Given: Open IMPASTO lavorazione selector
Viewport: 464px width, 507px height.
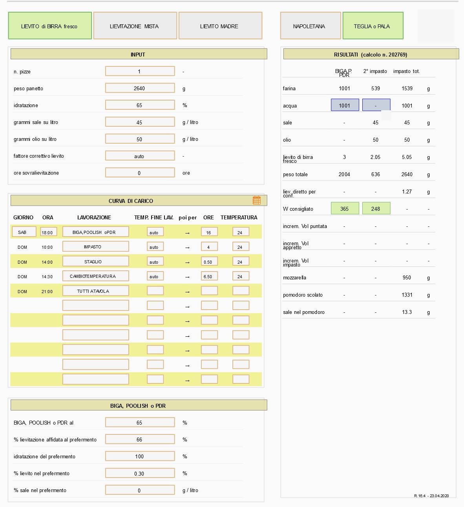Looking at the screenshot, I should [95, 246].
